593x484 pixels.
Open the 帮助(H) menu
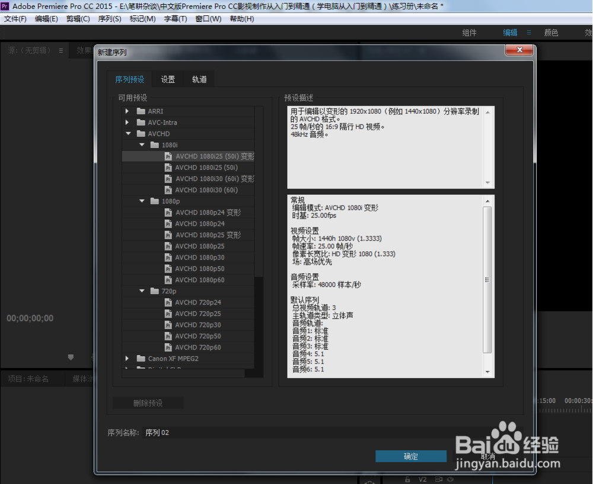pyautogui.click(x=242, y=19)
